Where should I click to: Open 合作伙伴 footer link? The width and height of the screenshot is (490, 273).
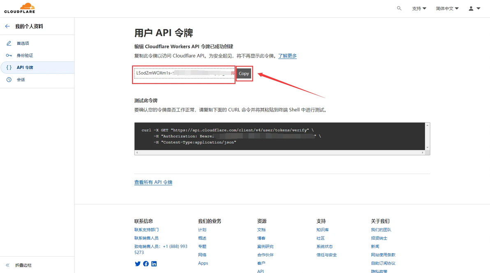coord(265,255)
